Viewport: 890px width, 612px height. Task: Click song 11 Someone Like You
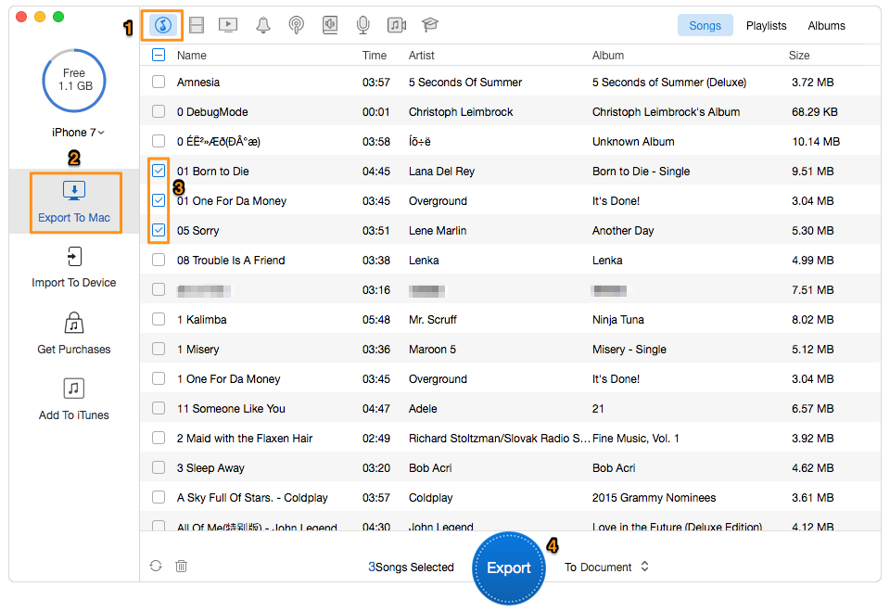tap(231, 408)
